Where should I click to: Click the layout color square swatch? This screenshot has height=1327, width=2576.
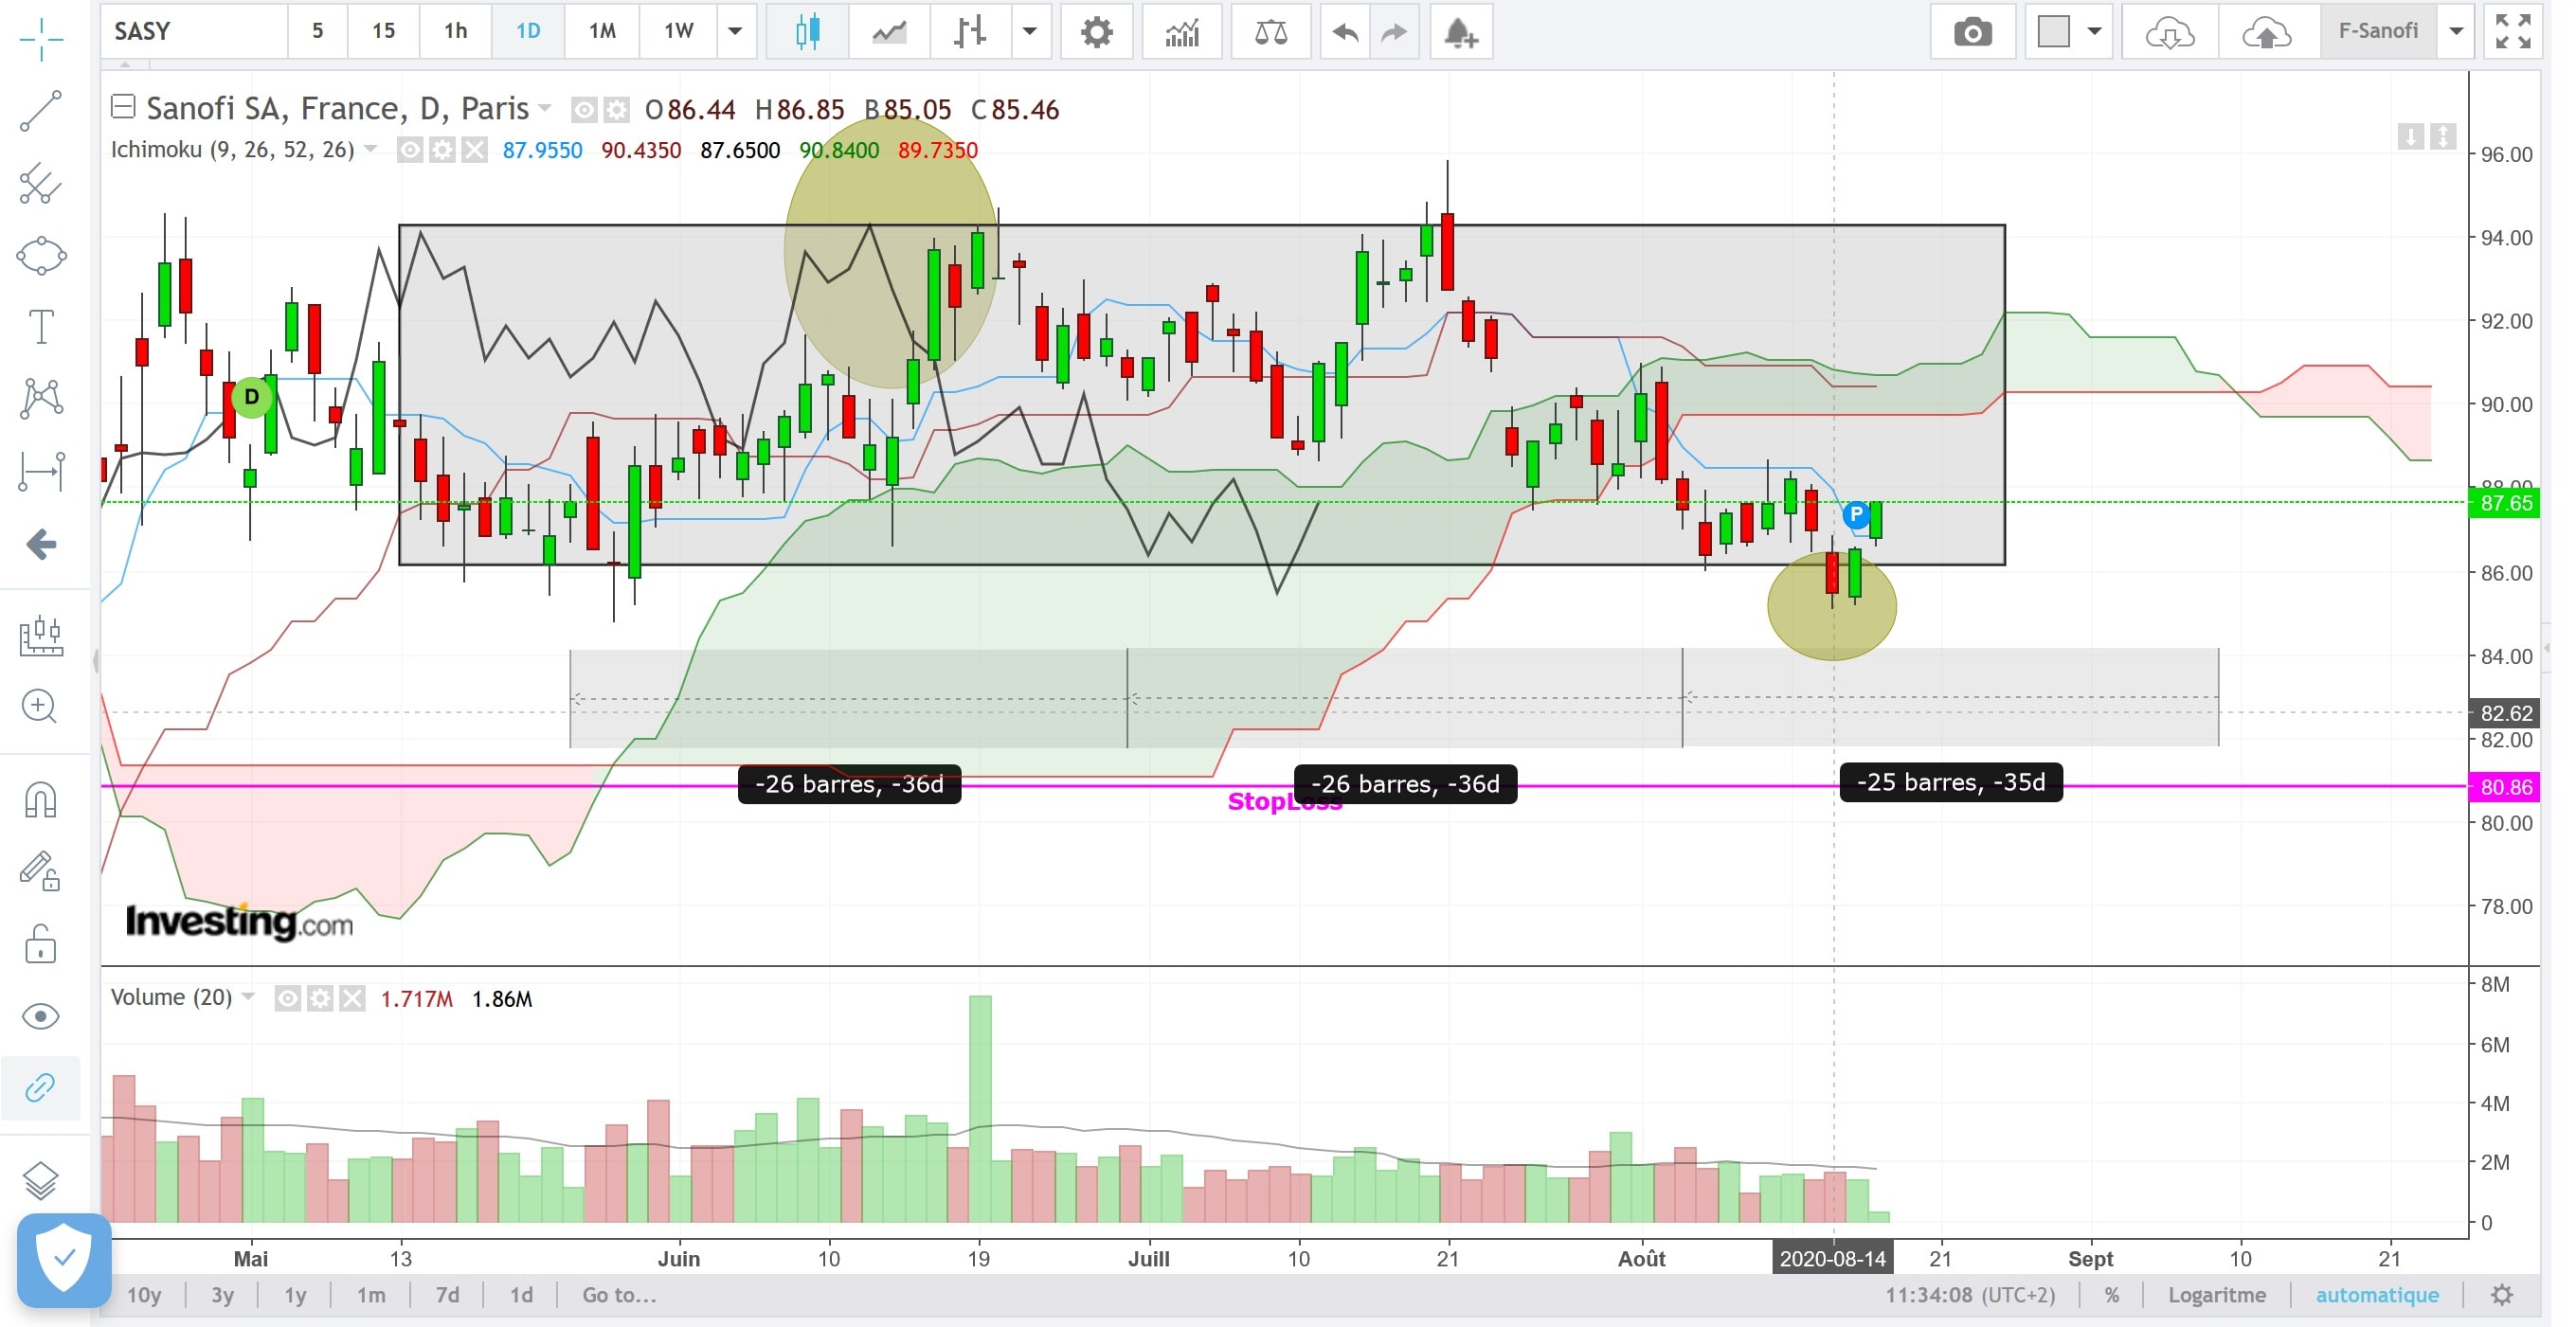[2054, 31]
